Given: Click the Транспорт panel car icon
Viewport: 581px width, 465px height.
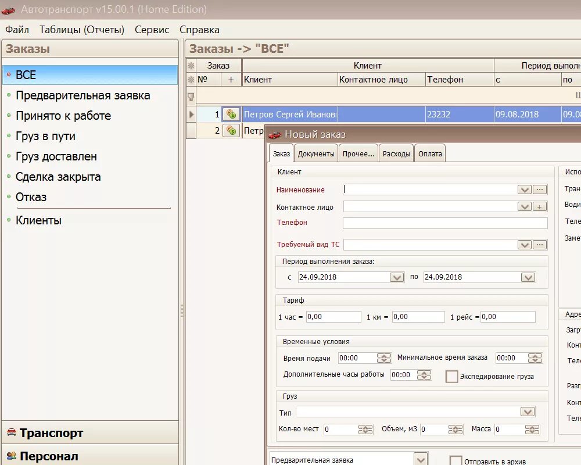Looking at the screenshot, I should [x=12, y=432].
